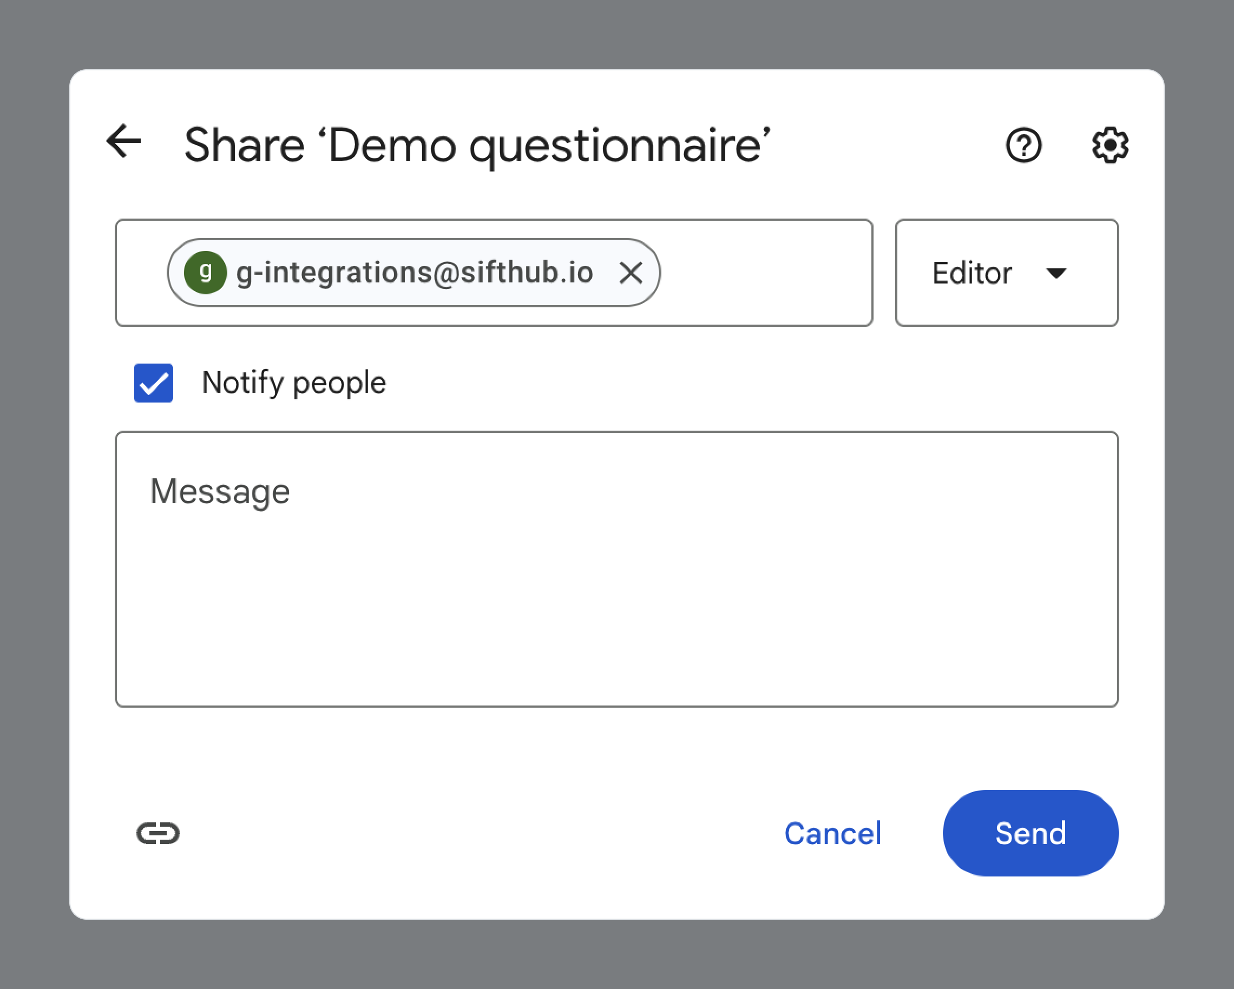This screenshot has height=989, width=1234.
Task: Click inside the Message text box
Action: click(616, 595)
